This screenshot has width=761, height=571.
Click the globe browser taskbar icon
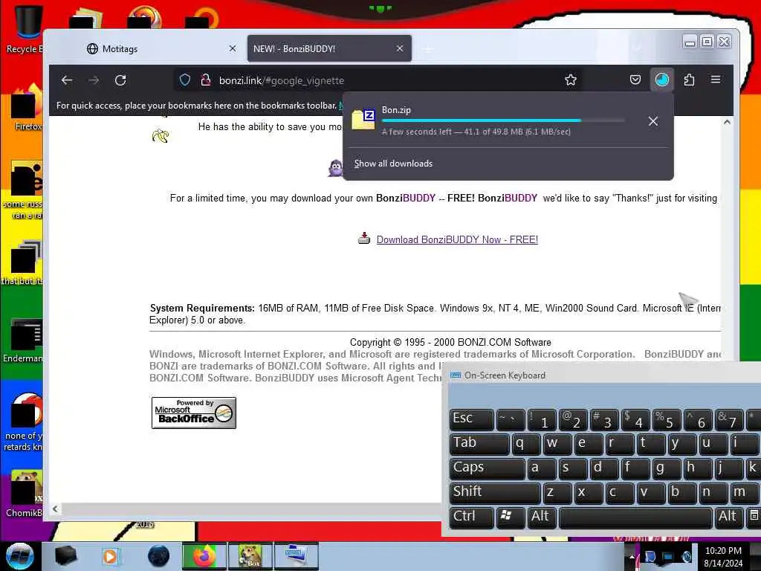click(x=159, y=556)
